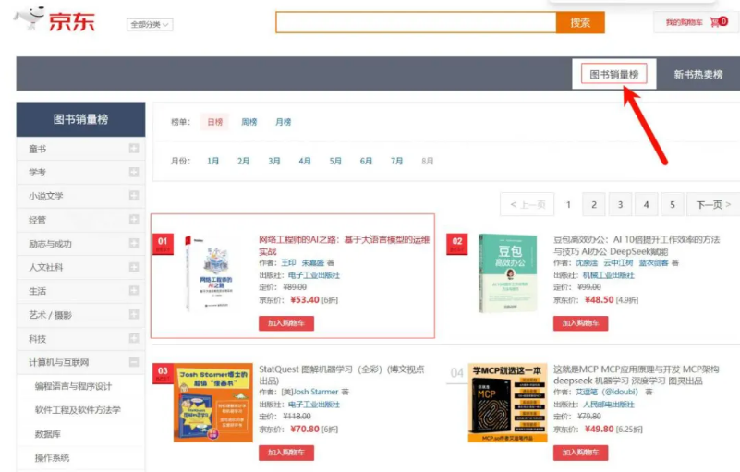This screenshot has height=472, width=740.
Task: Select the 周榜 ranking
Action: click(249, 122)
